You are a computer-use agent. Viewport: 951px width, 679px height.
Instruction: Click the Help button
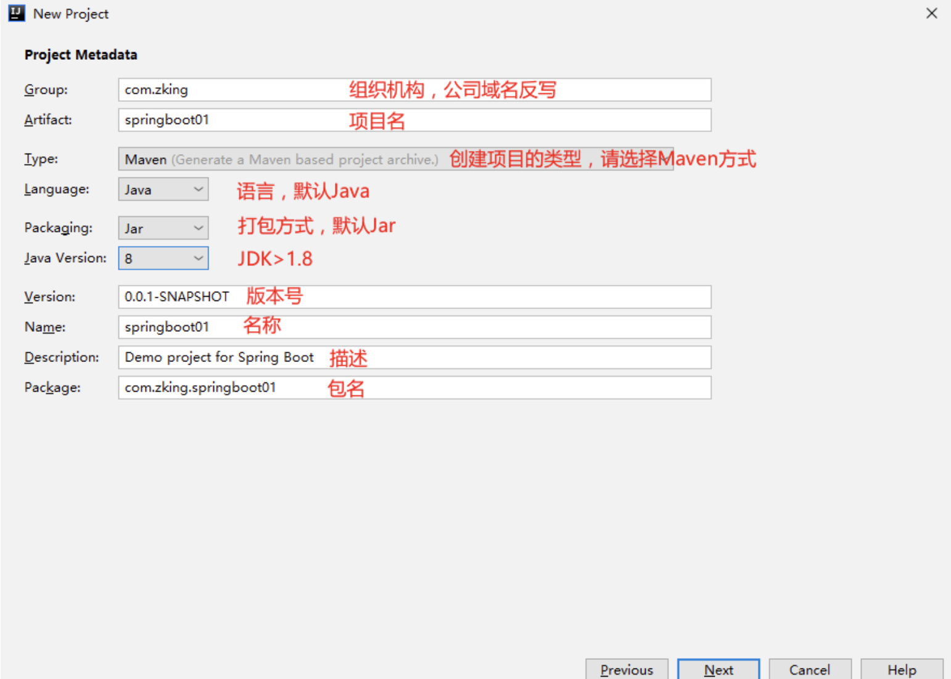pos(902,669)
